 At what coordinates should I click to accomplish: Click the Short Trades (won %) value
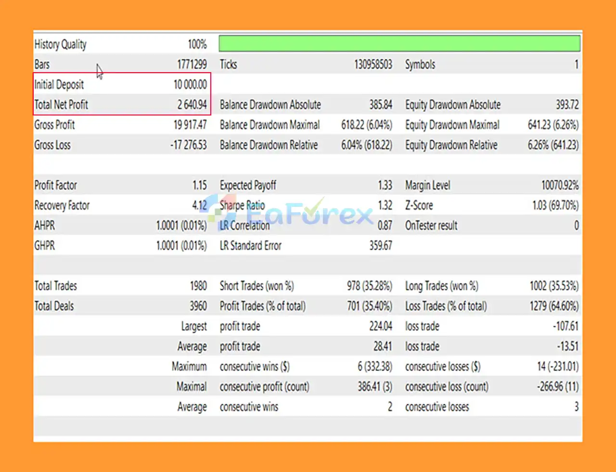point(369,286)
